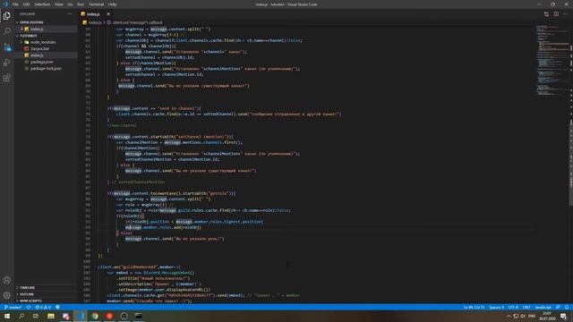Open File Explorer from the taskbar
This screenshot has width=573, height=322.
[51, 316]
